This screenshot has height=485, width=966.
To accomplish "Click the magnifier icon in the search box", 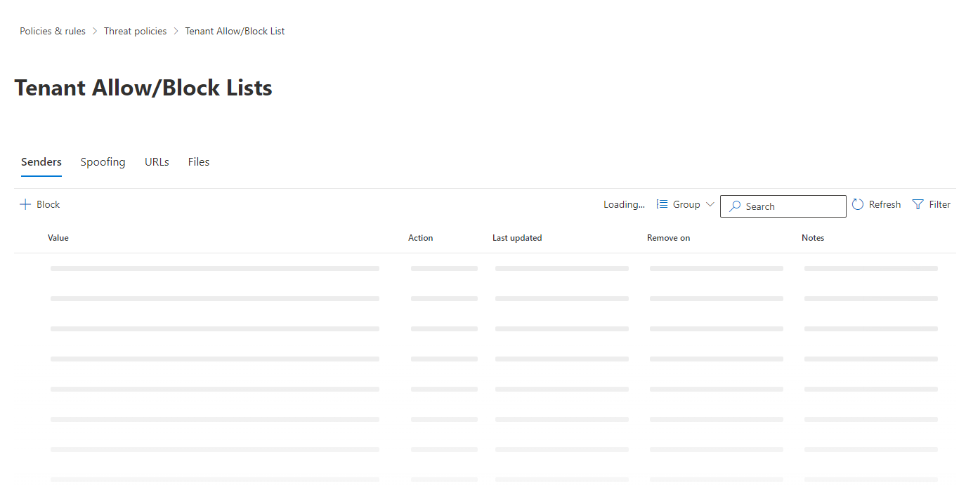I will pyautogui.click(x=735, y=206).
